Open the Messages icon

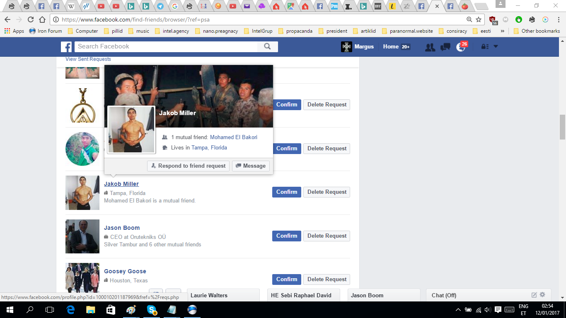click(x=445, y=47)
